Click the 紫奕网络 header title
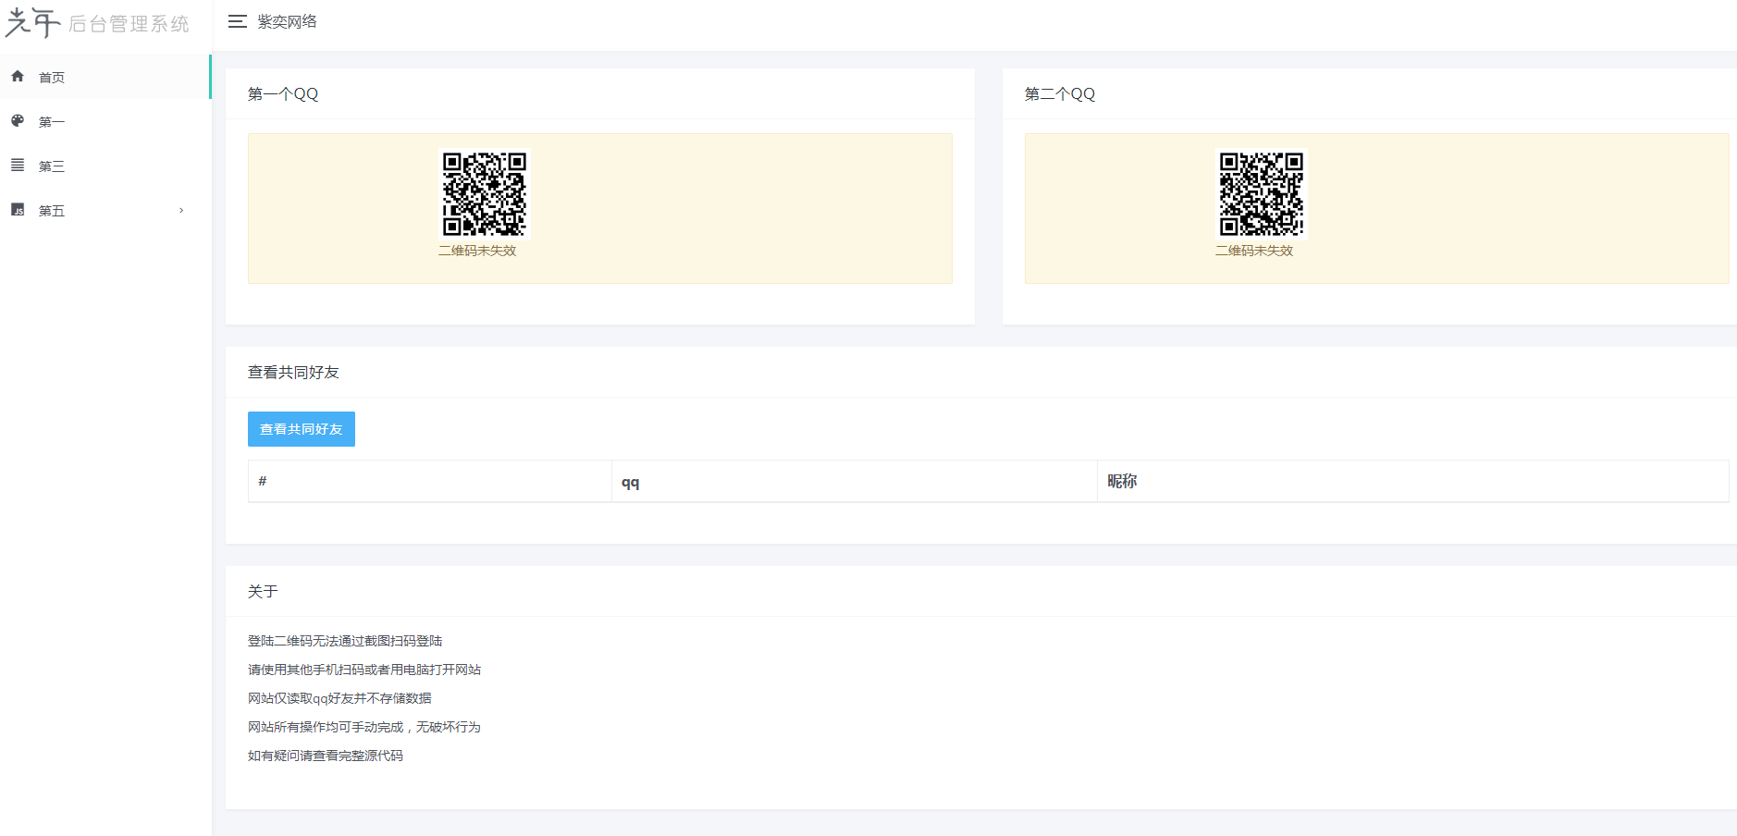This screenshot has height=836, width=1737. click(x=287, y=21)
